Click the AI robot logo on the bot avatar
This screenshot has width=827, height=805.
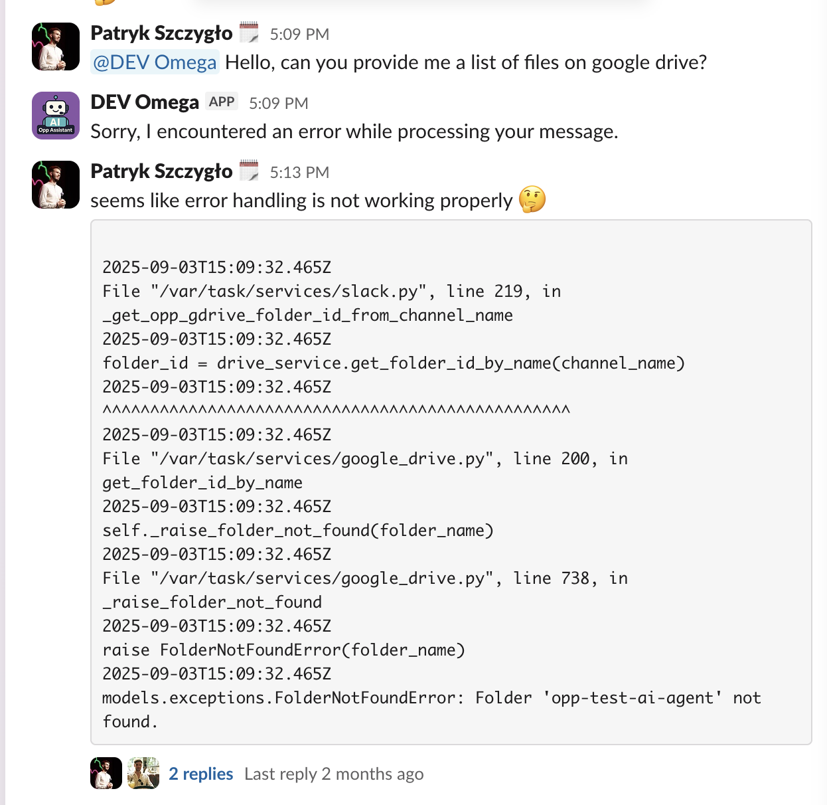click(x=55, y=115)
